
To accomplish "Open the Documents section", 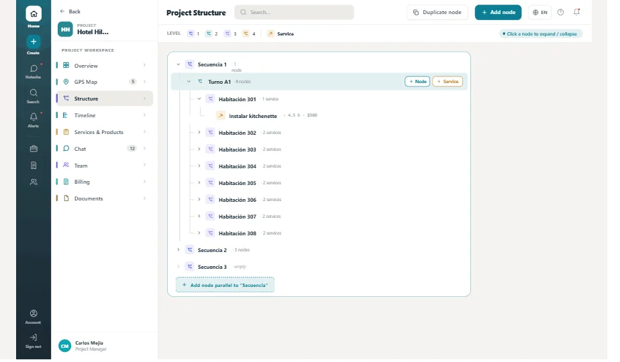I will pyautogui.click(x=105, y=198).
